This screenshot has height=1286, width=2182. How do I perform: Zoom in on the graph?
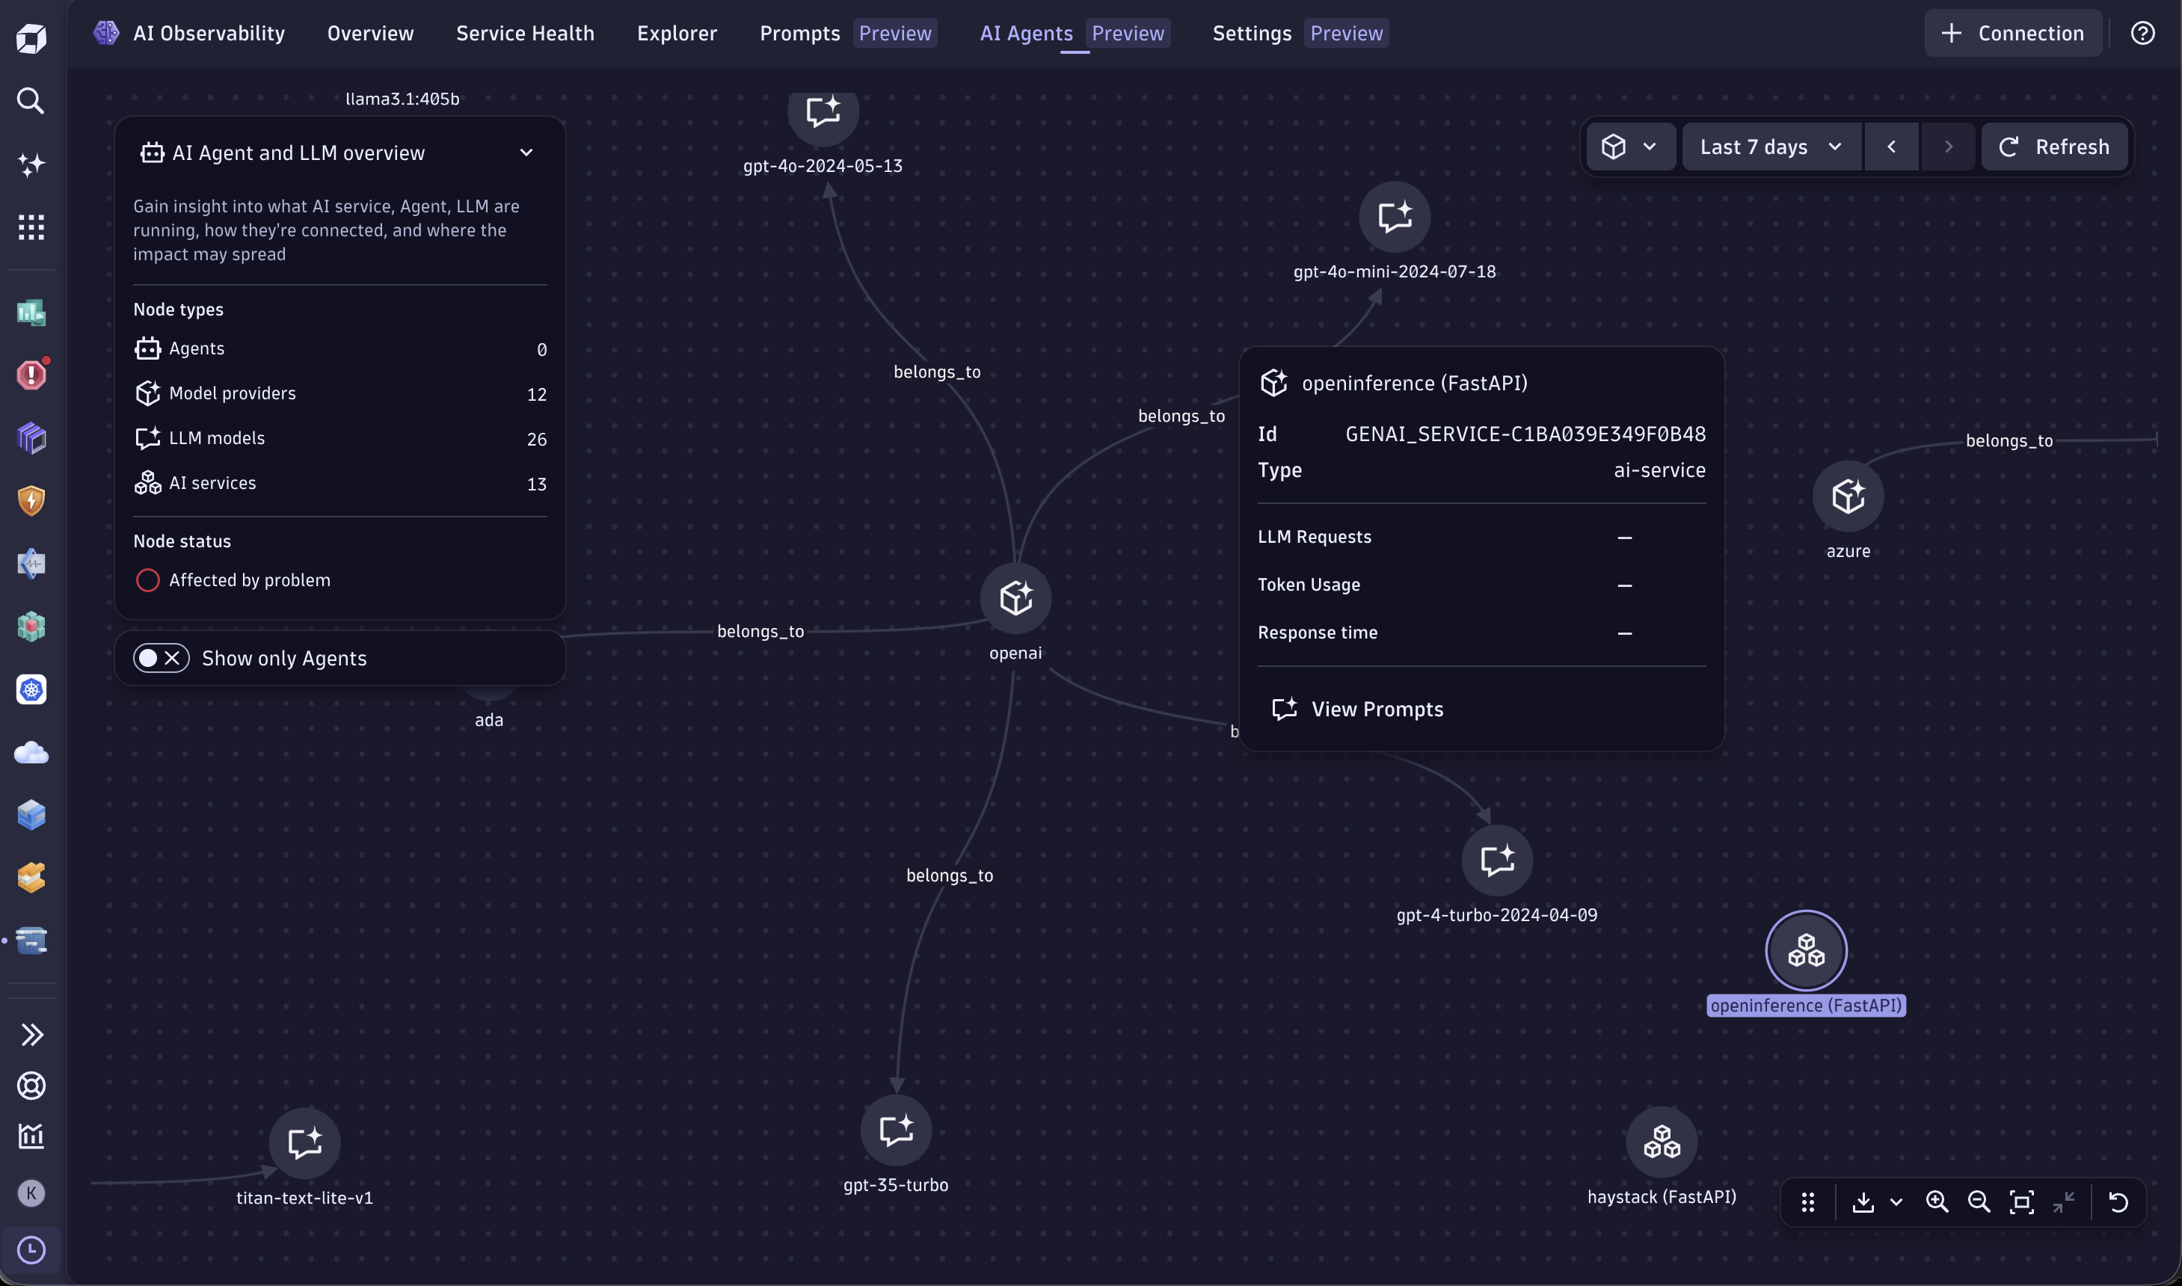[x=1937, y=1202]
